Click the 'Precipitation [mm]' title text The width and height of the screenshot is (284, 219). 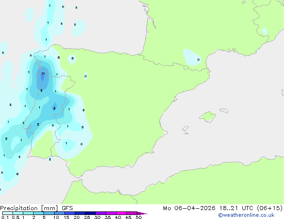[x=29, y=208]
